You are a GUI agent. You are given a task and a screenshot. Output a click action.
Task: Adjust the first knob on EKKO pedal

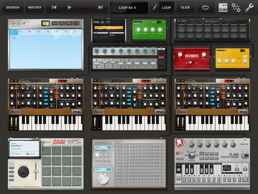(219, 61)
